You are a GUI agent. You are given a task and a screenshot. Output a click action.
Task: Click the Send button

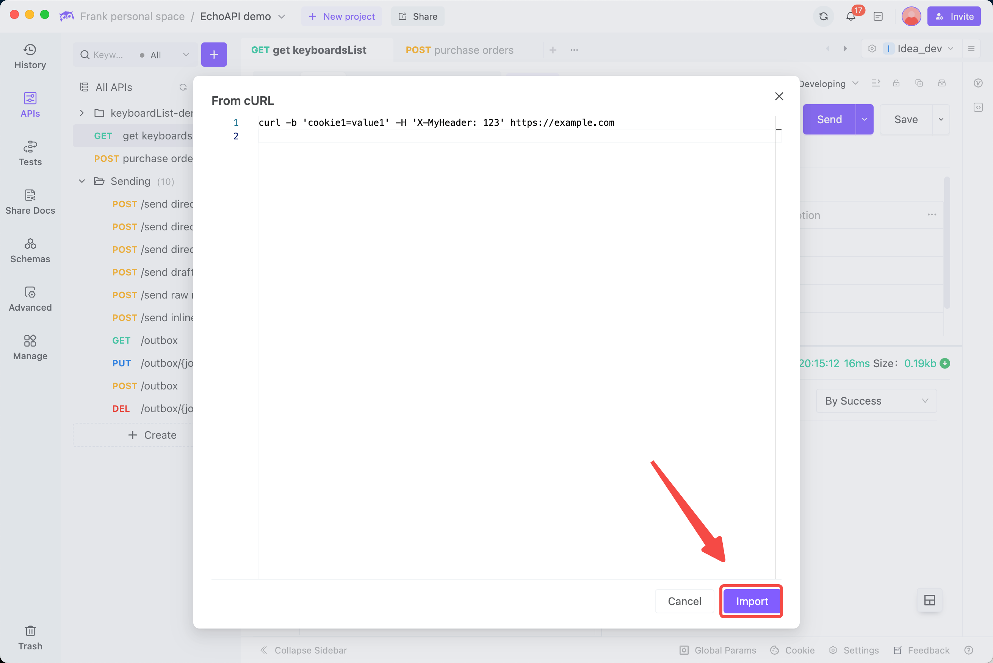(829, 120)
